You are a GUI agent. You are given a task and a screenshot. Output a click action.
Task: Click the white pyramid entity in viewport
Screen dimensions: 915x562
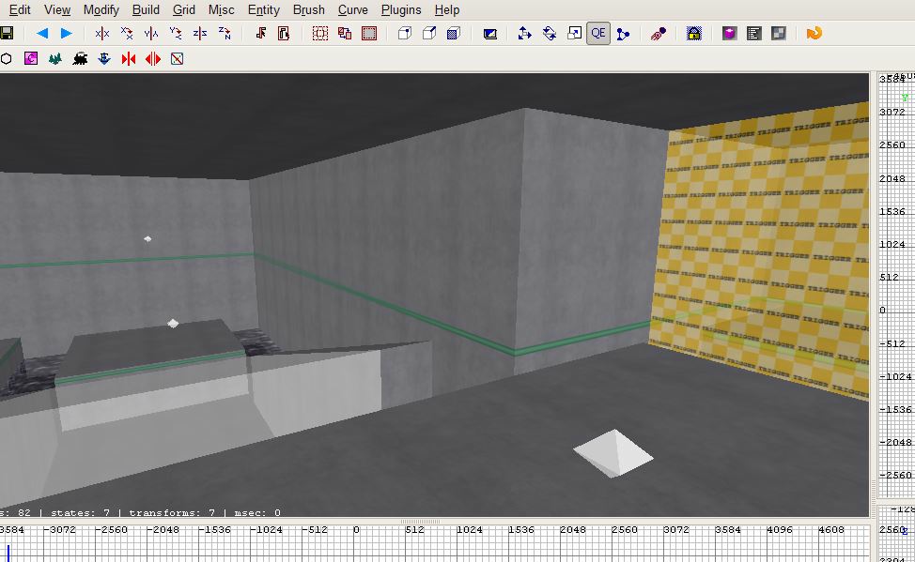point(613,452)
